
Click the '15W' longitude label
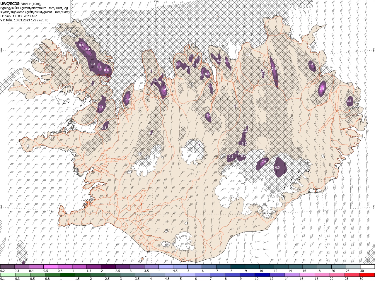310,1
